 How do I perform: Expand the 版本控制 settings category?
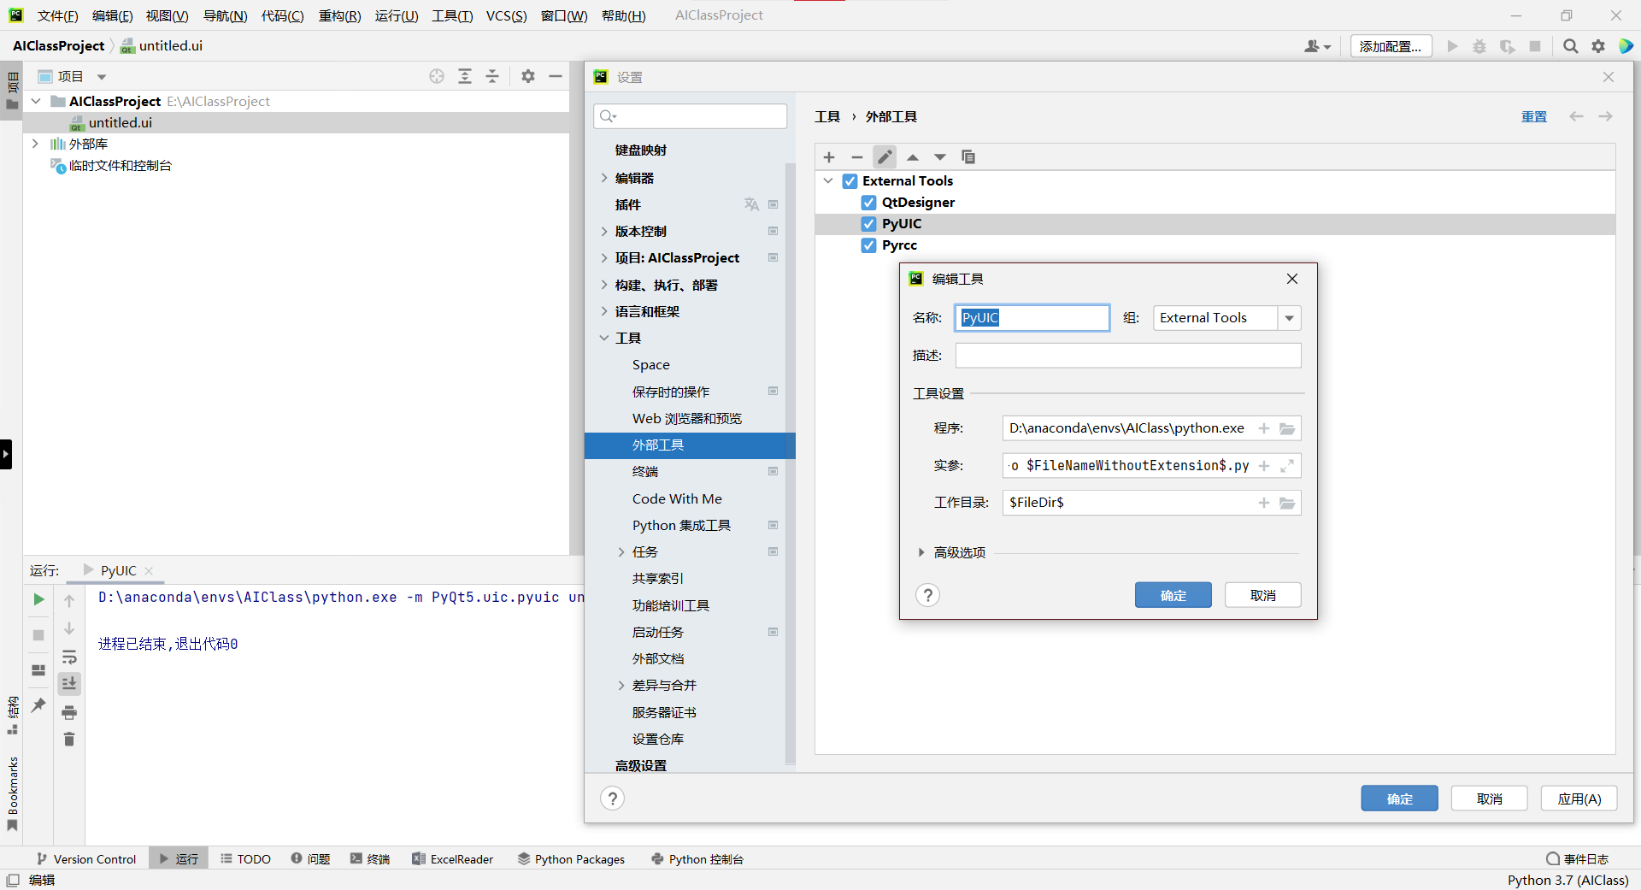[x=604, y=231]
